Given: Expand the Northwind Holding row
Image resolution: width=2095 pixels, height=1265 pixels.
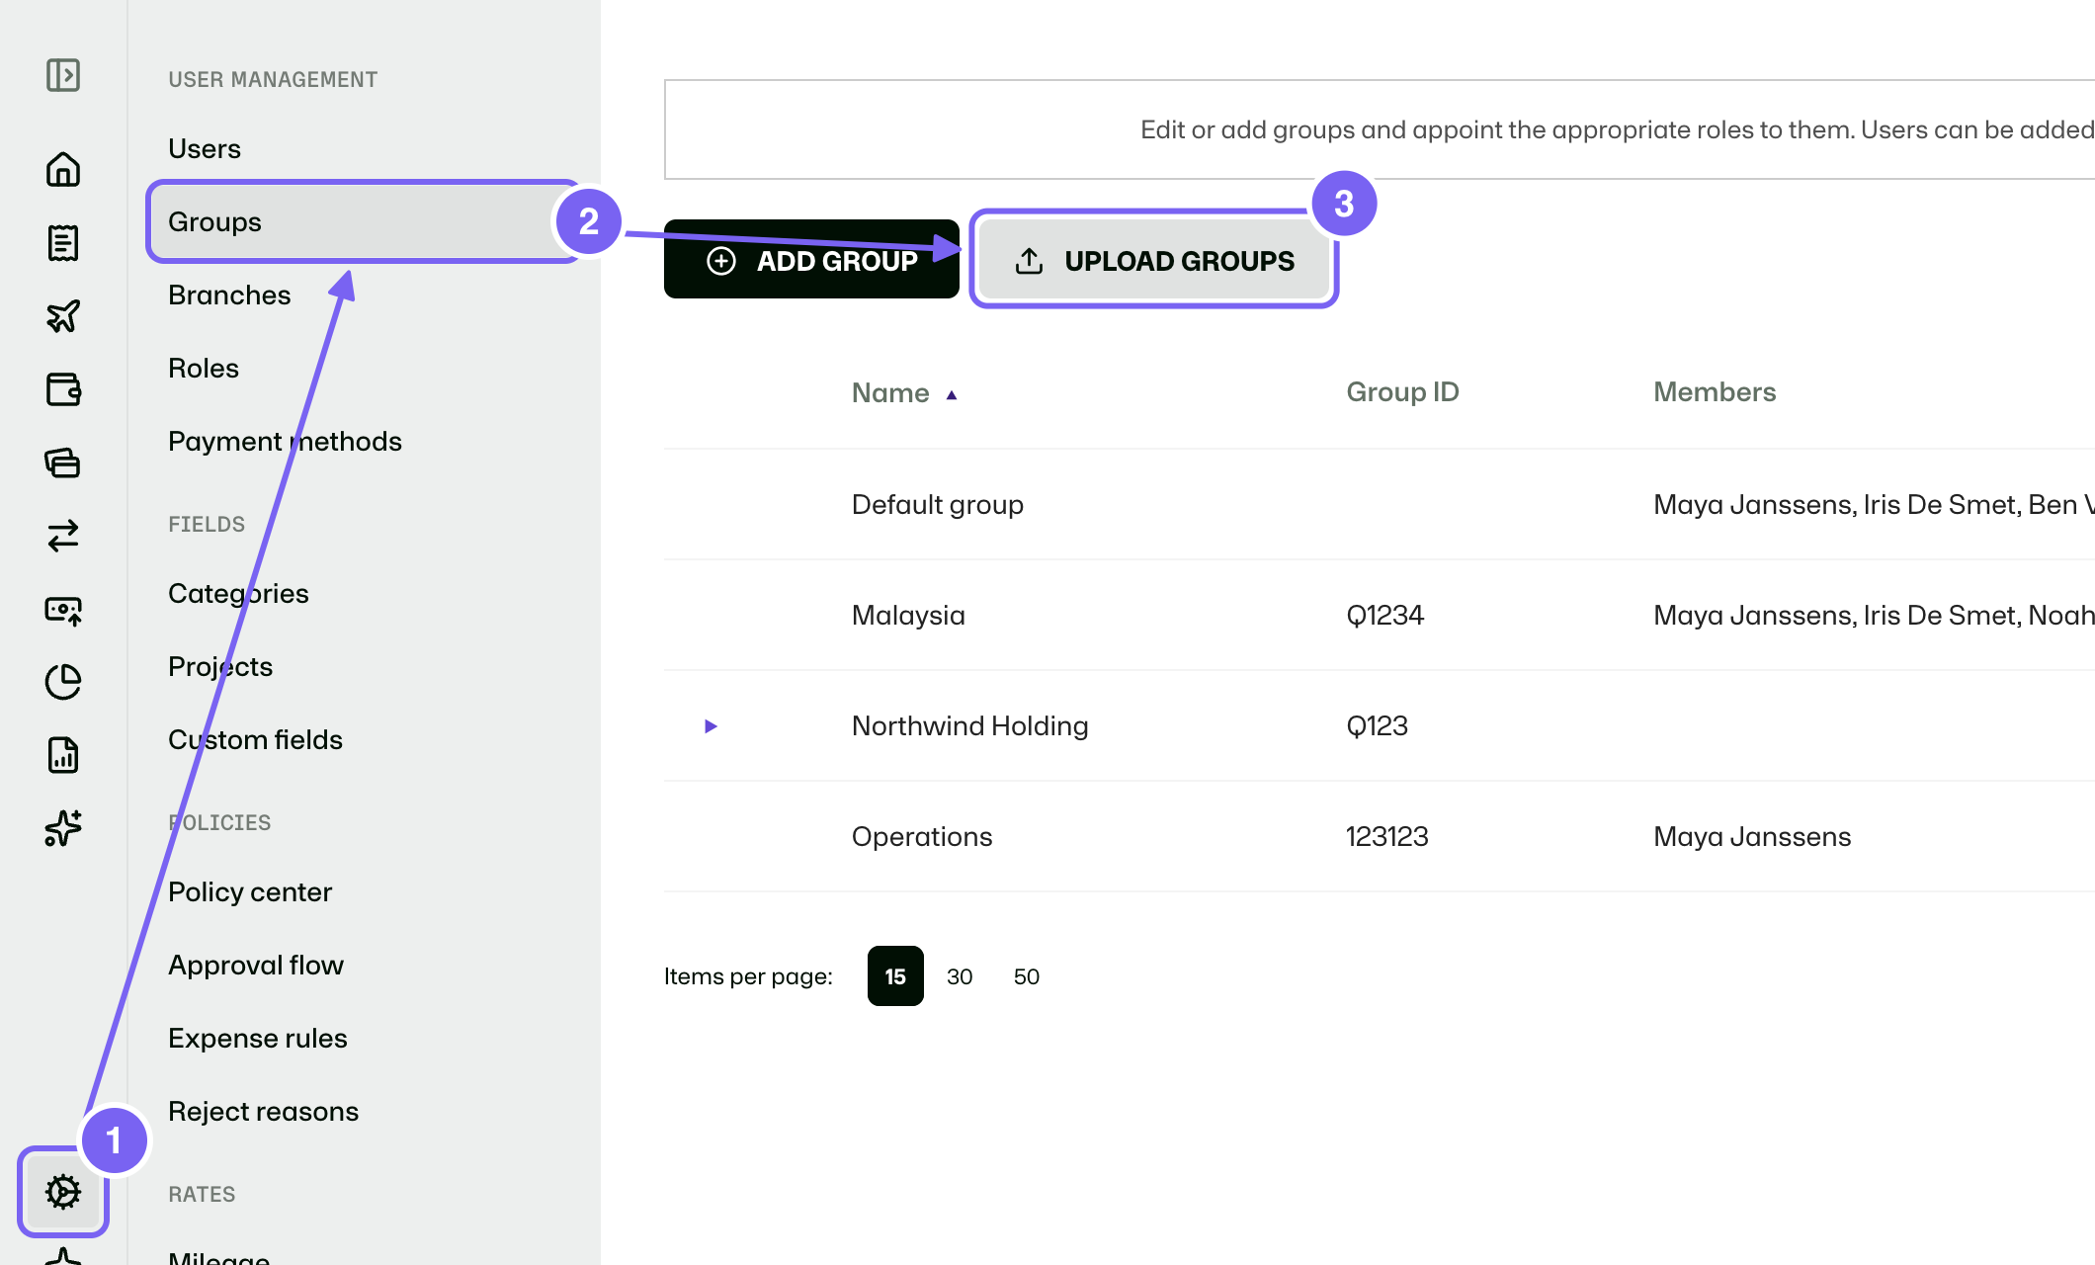Looking at the screenshot, I should point(711,726).
